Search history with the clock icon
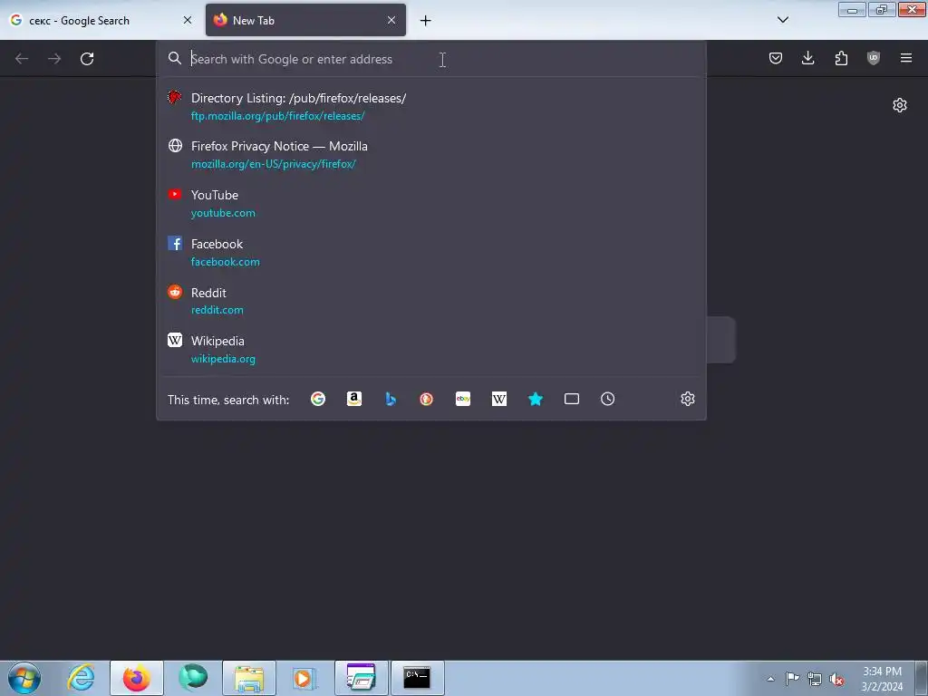Screen dimensions: 928x696 click(x=608, y=399)
